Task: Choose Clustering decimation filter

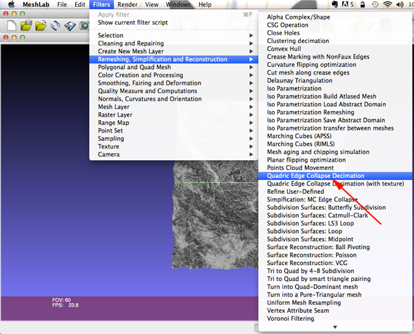Action: 335,41
